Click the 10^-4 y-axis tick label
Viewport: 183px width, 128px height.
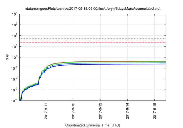point(14,101)
